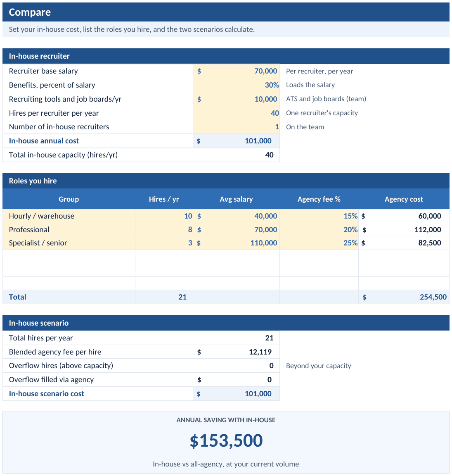Edit the Benefits percent cell showing 30%
The width and height of the screenshot is (452, 476).
236,85
